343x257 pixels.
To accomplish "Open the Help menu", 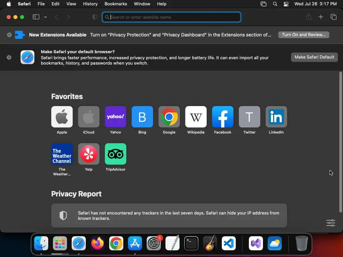I will click(x=162, y=4).
